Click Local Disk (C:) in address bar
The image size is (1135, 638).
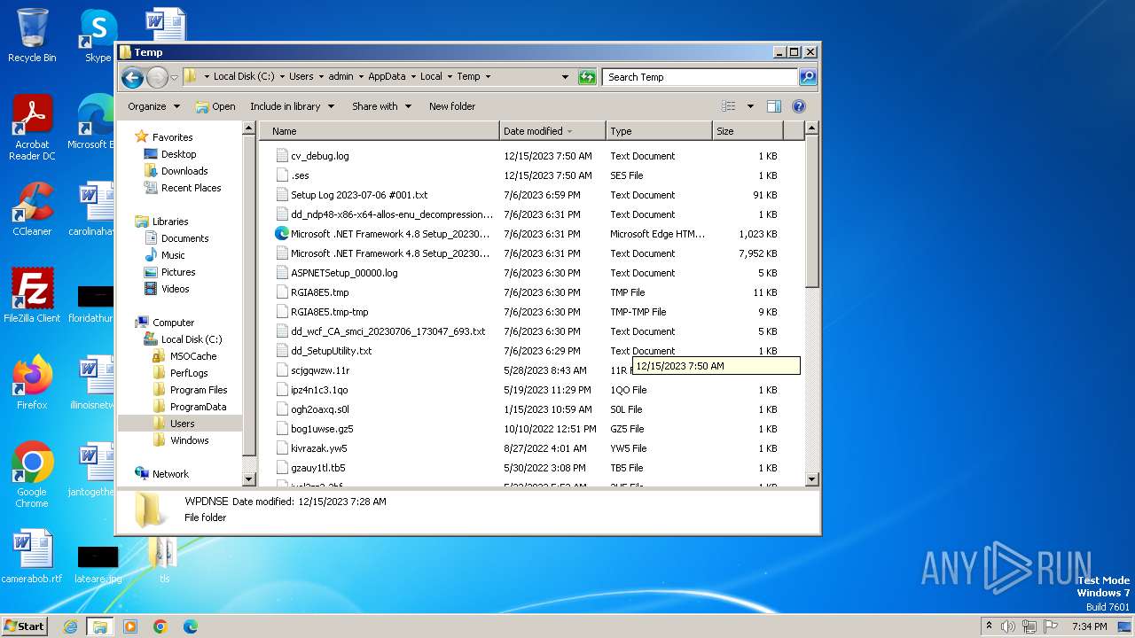click(x=244, y=77)
